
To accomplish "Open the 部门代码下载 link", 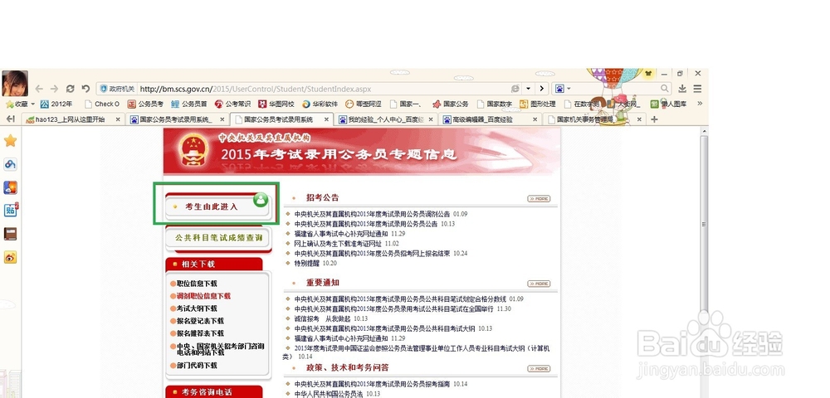I will point(197,366).
